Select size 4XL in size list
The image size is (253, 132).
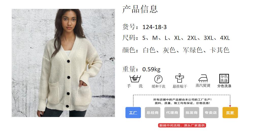pos(225,38)
